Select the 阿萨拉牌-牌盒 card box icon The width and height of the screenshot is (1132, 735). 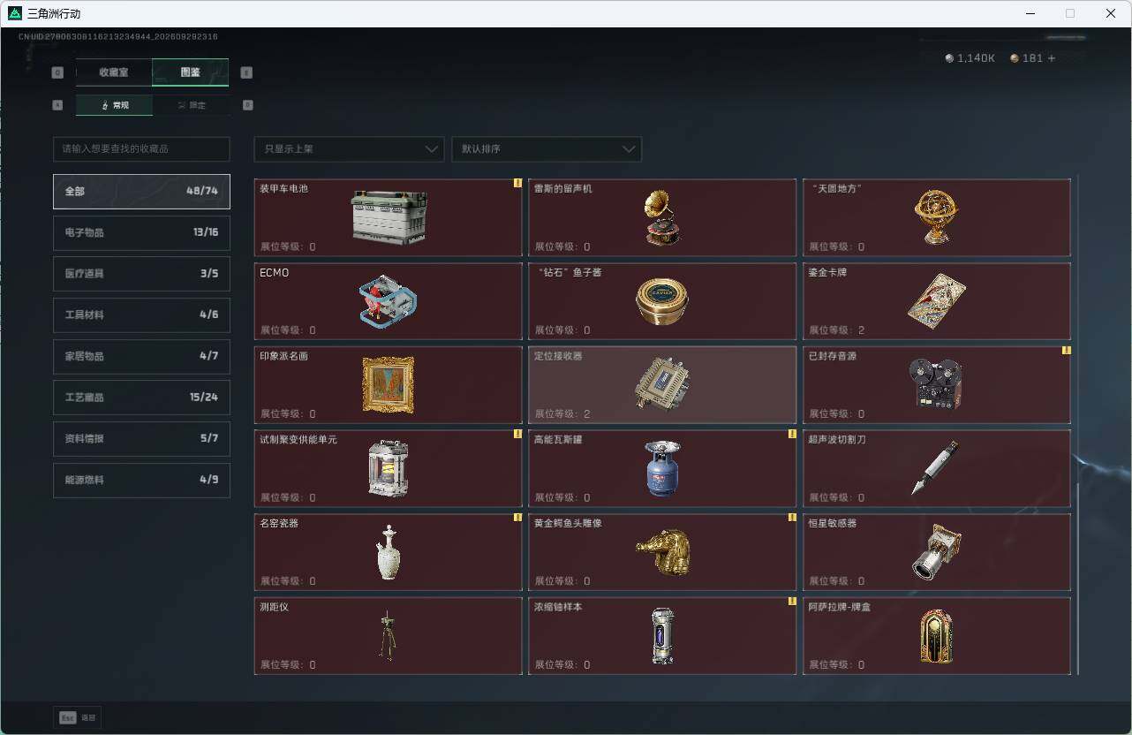[936, 636]
